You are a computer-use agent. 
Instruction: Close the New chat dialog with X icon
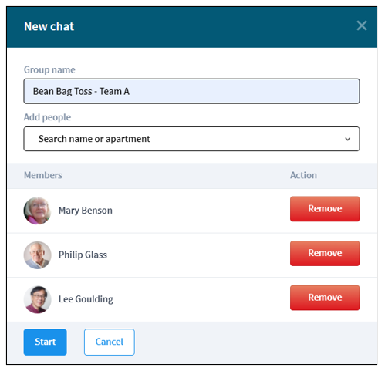[x=361, y=25]
